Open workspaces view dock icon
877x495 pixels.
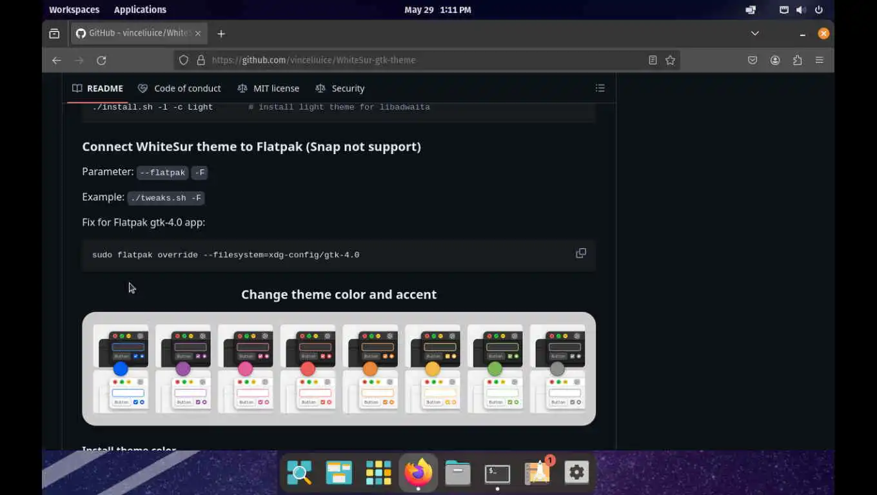tap(339, 473)
